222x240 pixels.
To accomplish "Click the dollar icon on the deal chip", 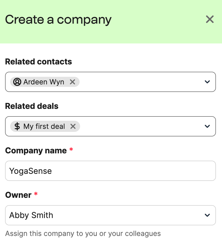I will (17, 126).
